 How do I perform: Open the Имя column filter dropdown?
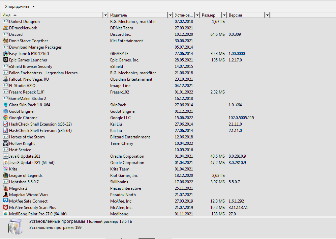pos(105,15)
